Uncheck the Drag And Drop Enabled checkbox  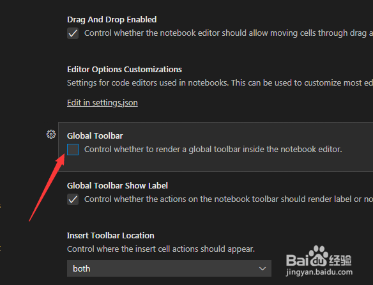(x=73, y=33)
